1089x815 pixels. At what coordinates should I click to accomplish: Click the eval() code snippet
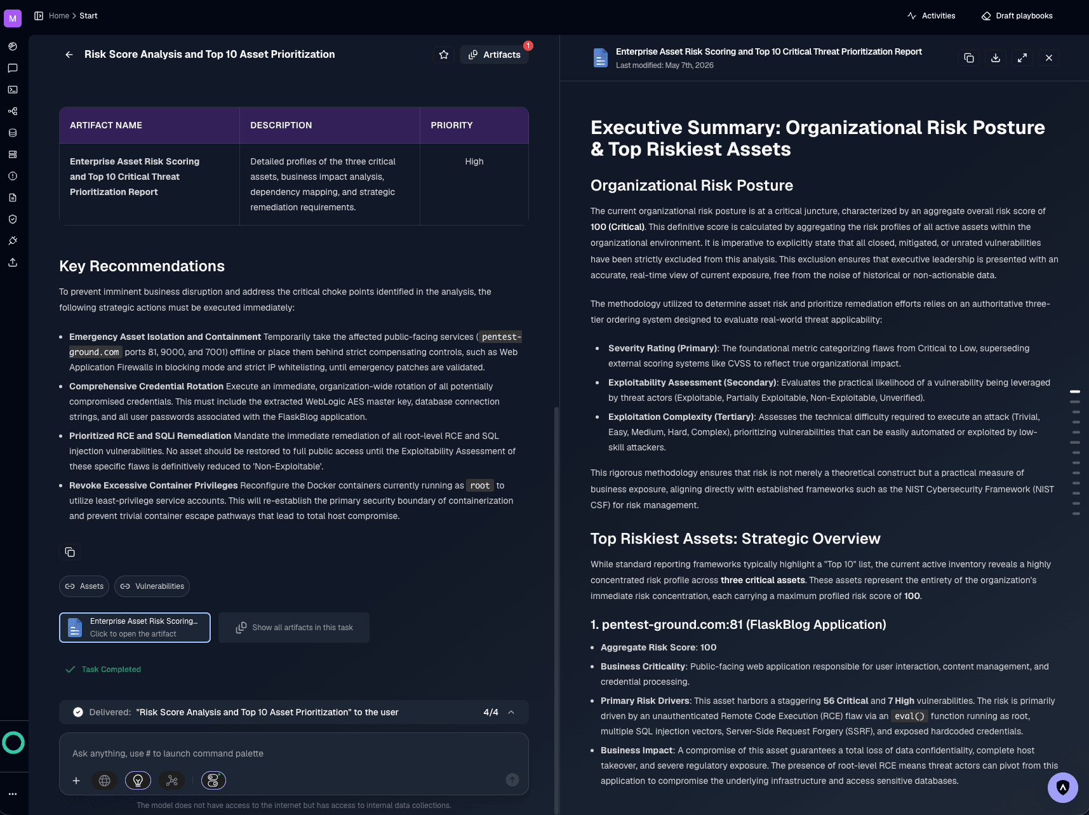[x=909, y=716]
